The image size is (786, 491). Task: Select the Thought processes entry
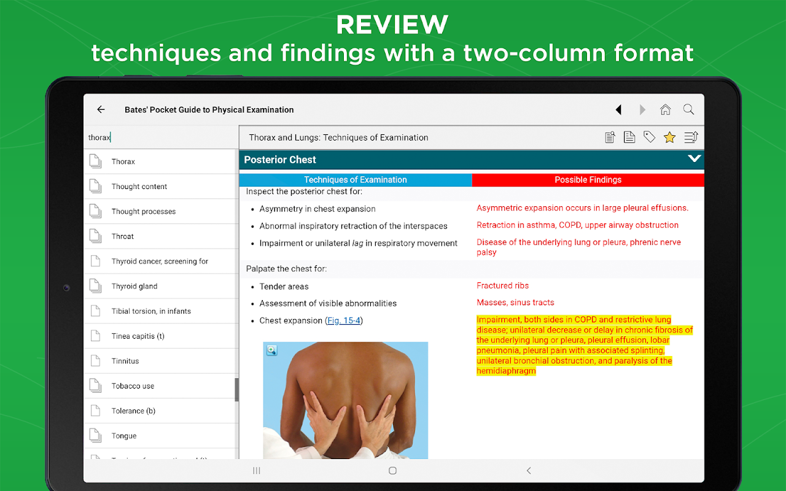pos(161,211)
